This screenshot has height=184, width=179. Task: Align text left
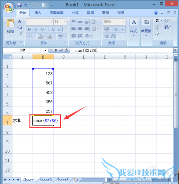click(x=73, y=29)
